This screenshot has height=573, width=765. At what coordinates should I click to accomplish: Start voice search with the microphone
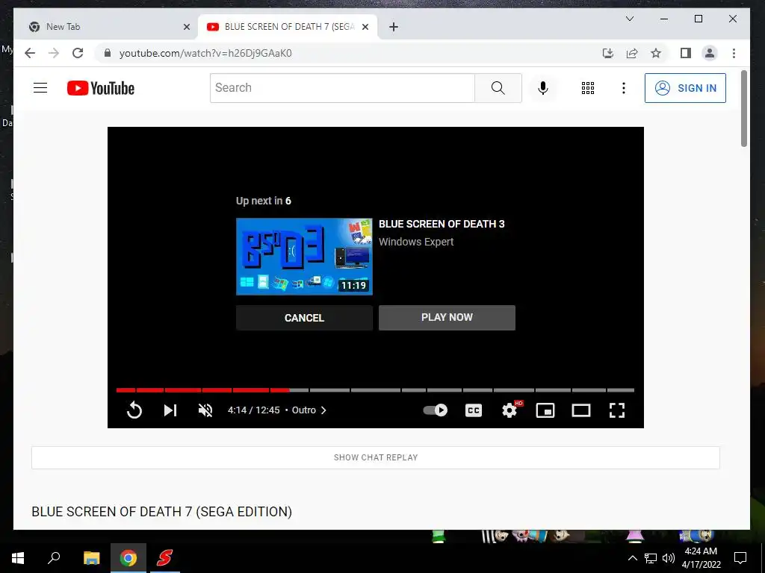[542, 88]
